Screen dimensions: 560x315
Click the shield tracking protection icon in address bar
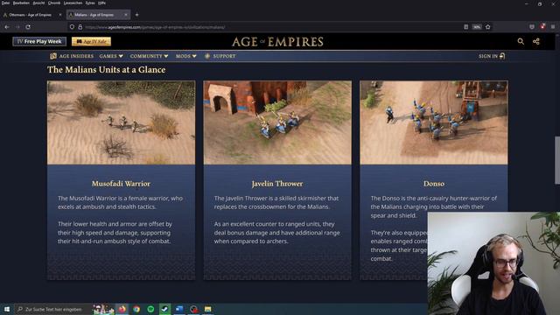(72, 27)
